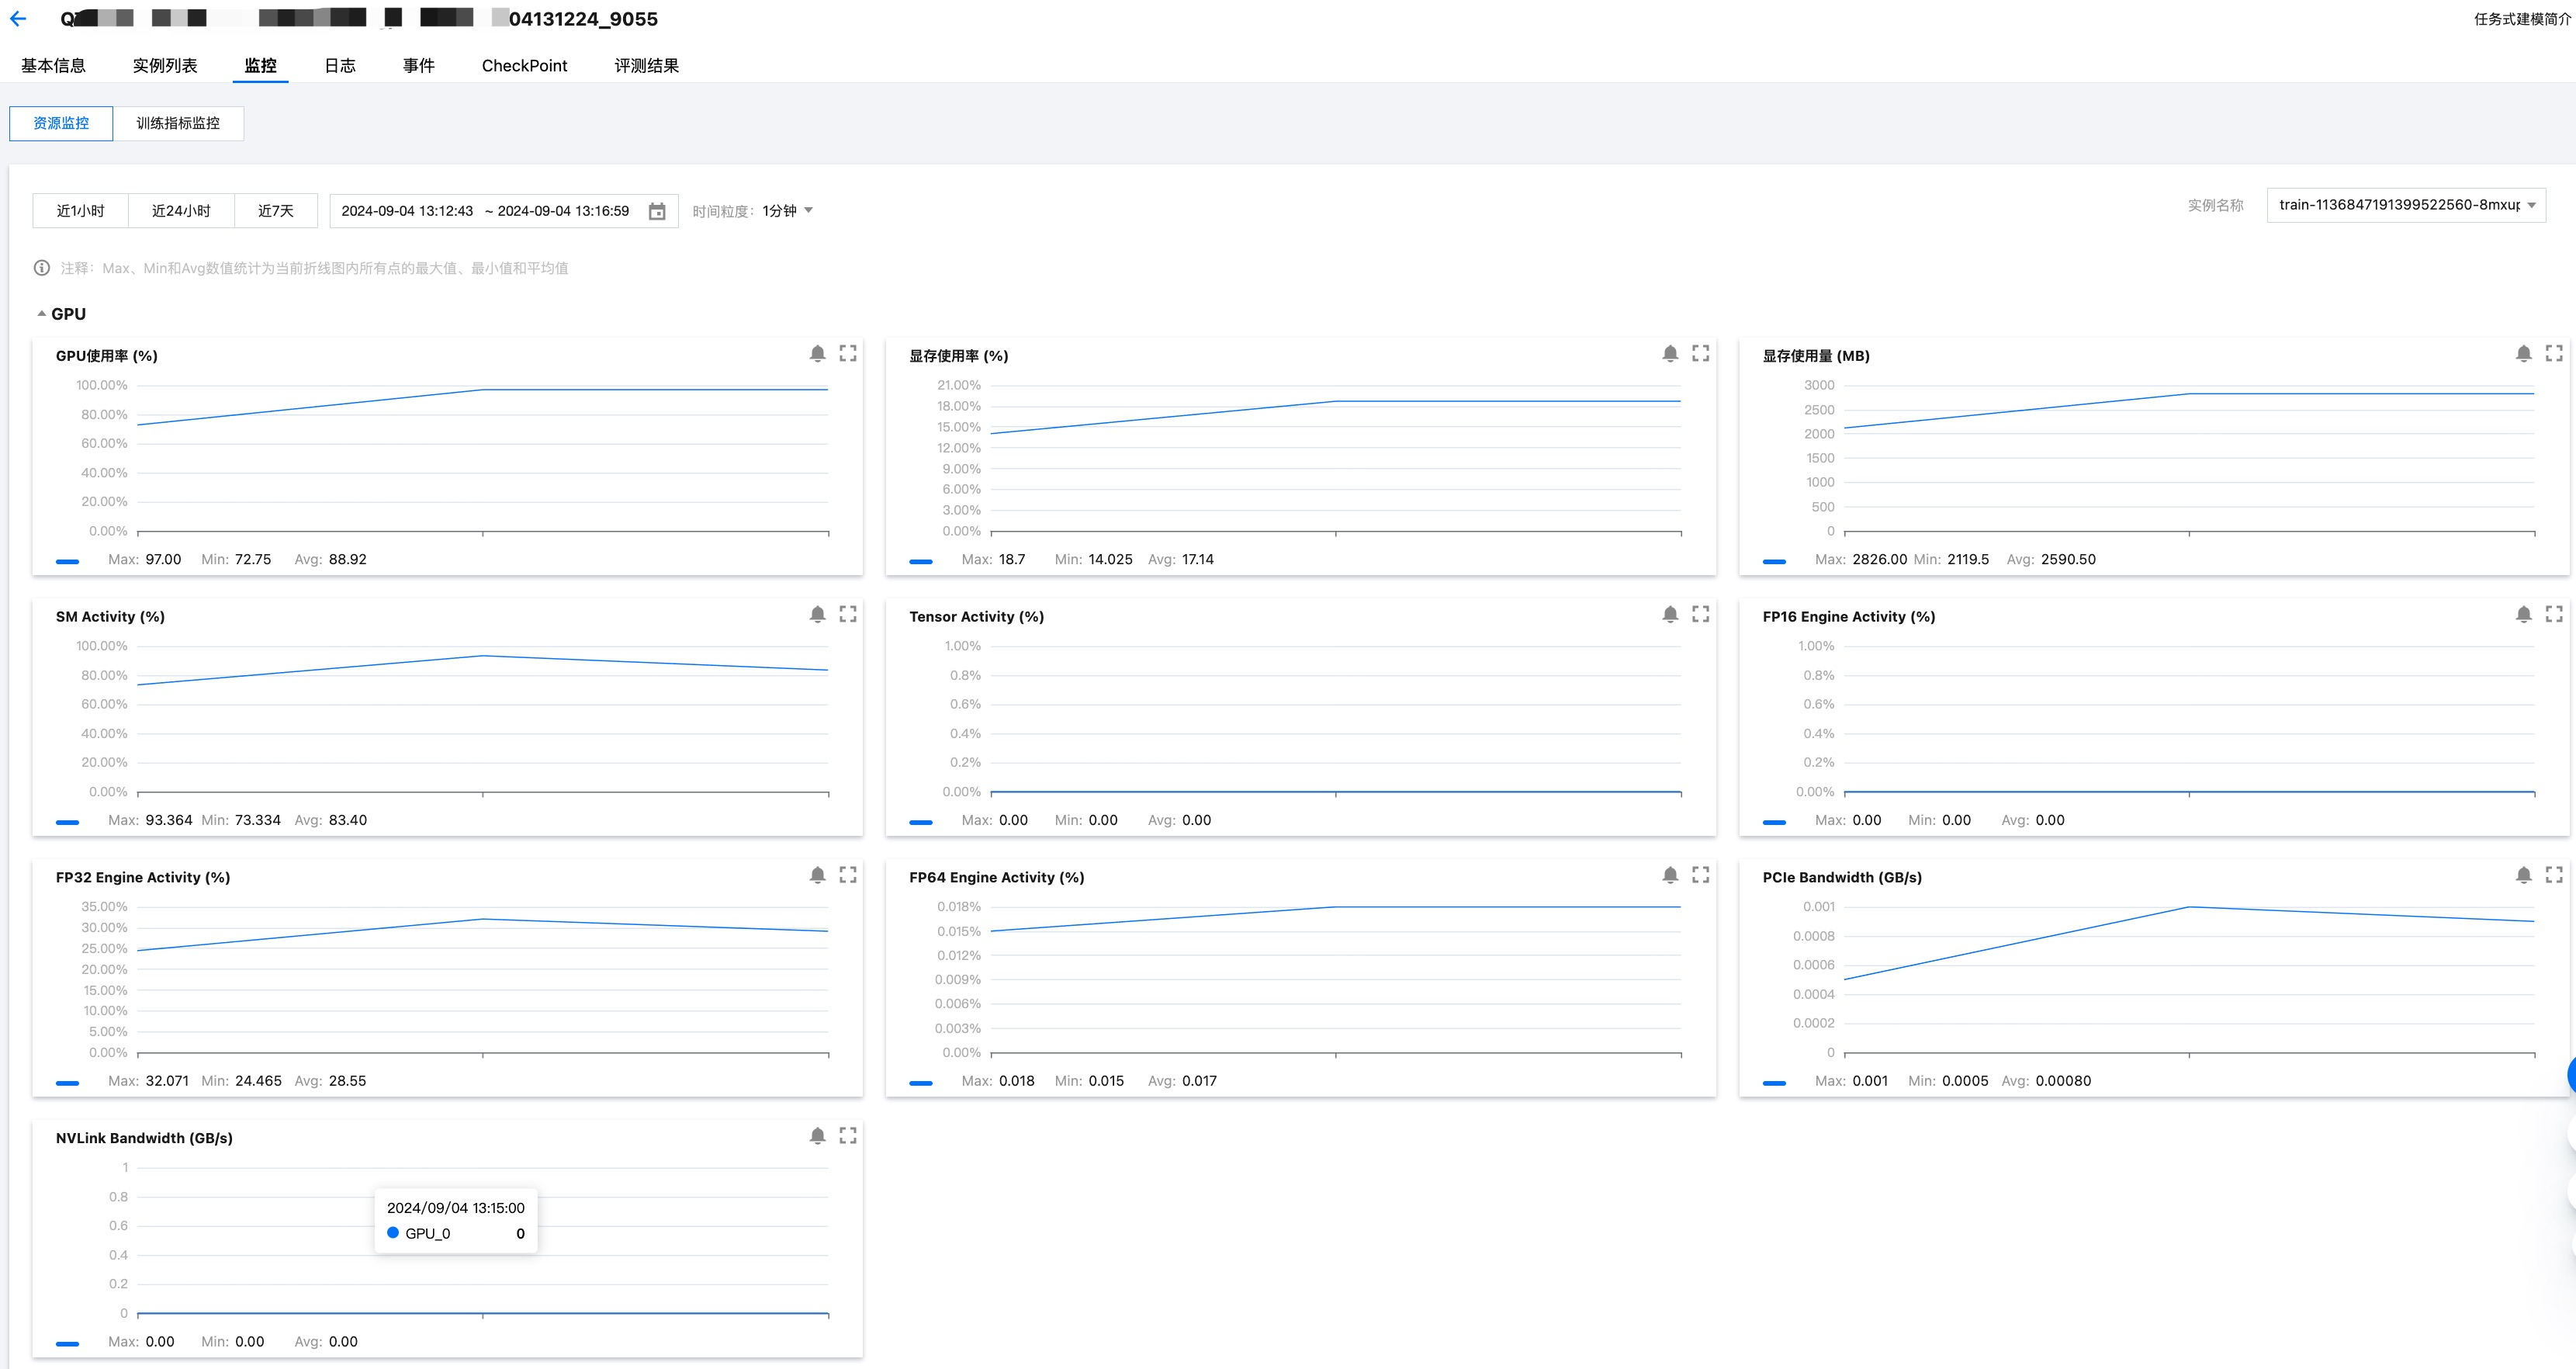Select the 近24小时 time range
Image resolution: width=2576 pixels, height=1369 pixels.
tap(181, 211)
